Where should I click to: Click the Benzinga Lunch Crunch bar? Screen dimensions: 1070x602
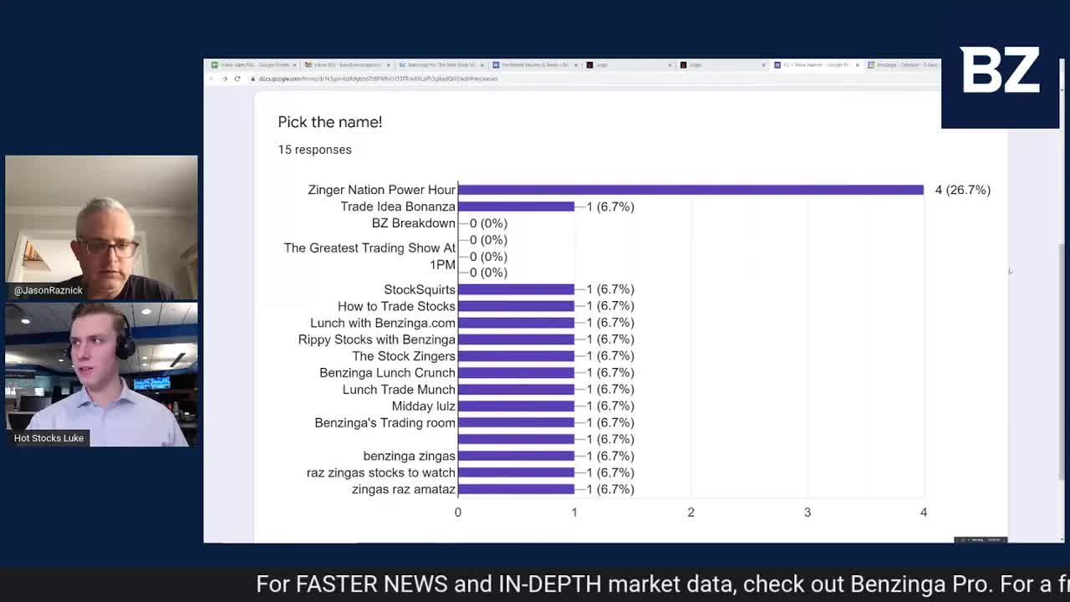click(516, 373)
